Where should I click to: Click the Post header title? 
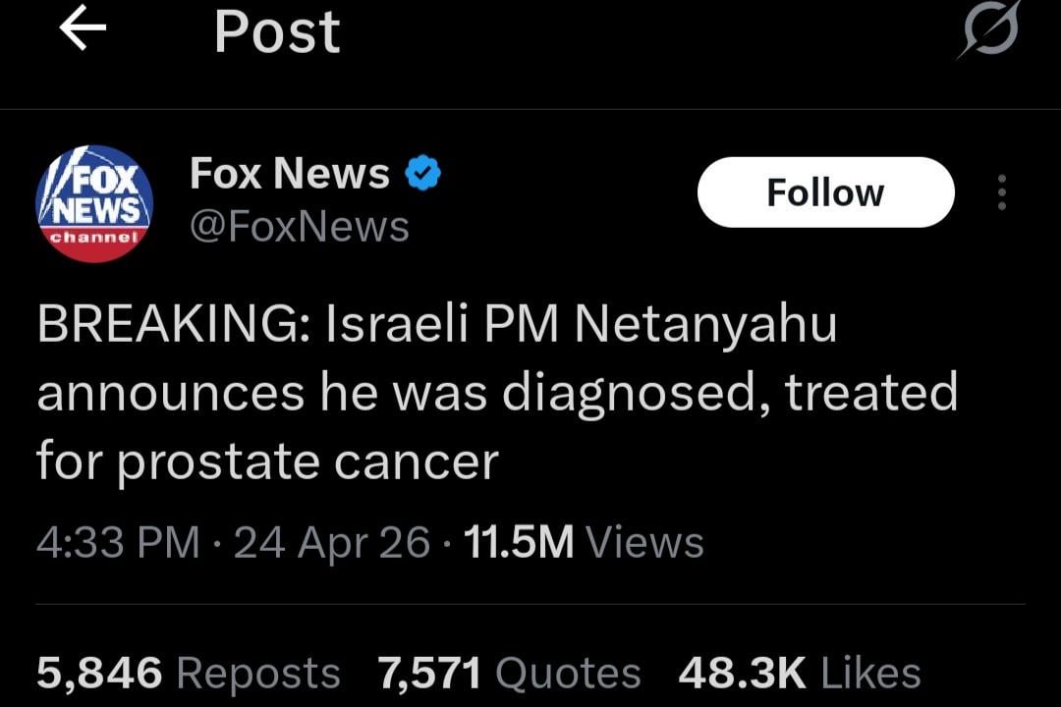tap(277, 31)
